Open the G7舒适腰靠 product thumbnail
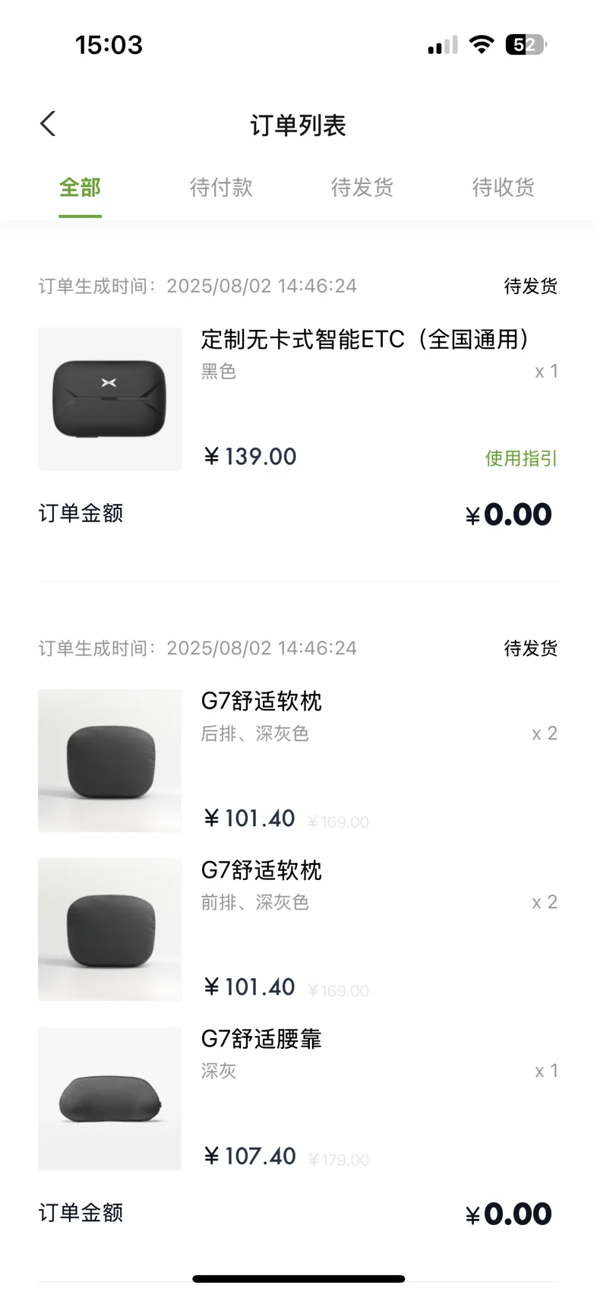597x1295 pixels. (x=109, y=1098)
